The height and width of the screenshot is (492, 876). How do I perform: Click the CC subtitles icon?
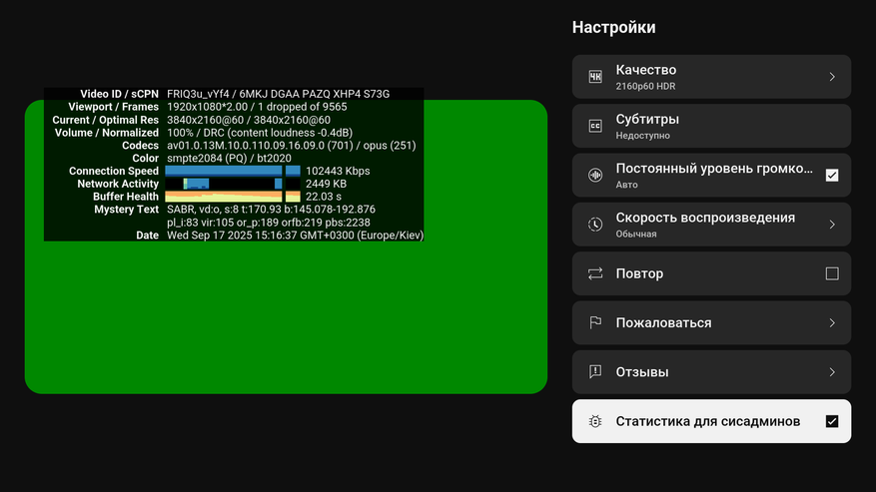tap(595, 126)
